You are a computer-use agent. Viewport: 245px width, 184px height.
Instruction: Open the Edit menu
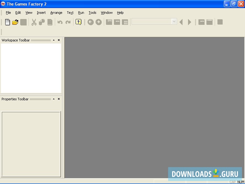18,13
